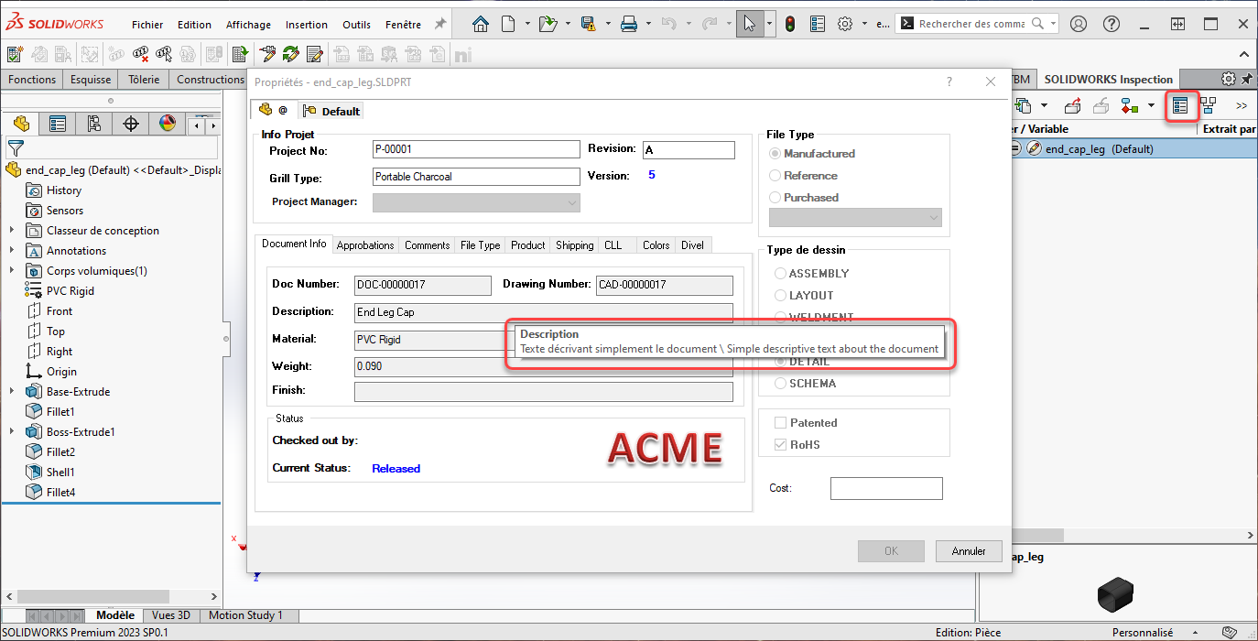The width and height of the screenshot is (1258, 641).
Task: Open the FeatureManager design tree tab
Action: (x=21, y=124)
